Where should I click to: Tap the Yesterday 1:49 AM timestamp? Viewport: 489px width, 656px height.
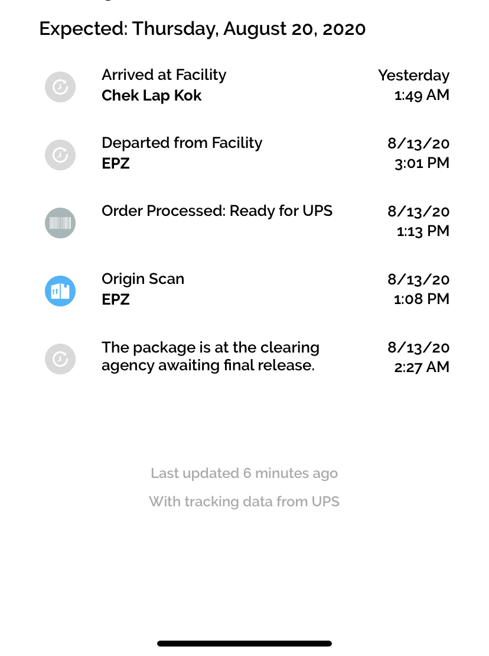(413, 85)
